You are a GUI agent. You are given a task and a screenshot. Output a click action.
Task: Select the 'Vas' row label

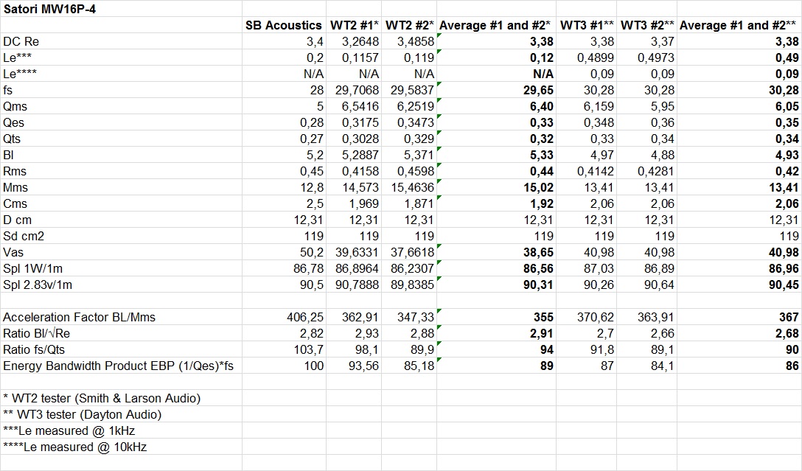coord(13,253)
